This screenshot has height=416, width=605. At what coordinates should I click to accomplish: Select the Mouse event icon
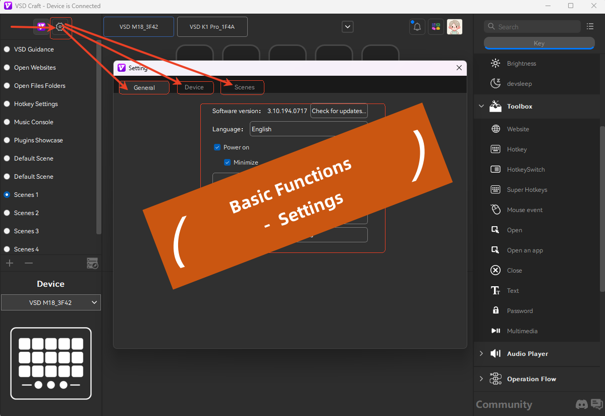[496, 210]
